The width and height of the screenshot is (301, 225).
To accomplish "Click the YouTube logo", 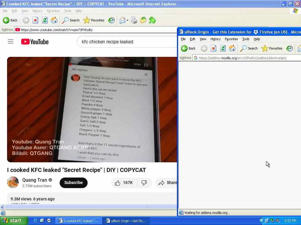I will [x=35, y=42].
